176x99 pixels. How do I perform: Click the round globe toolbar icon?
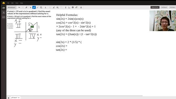(73, 7)
